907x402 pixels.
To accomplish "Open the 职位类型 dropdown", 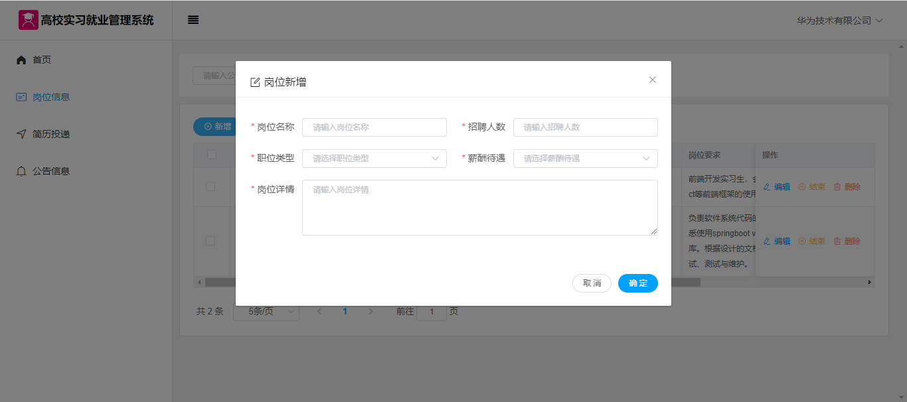I will (374, 159).
